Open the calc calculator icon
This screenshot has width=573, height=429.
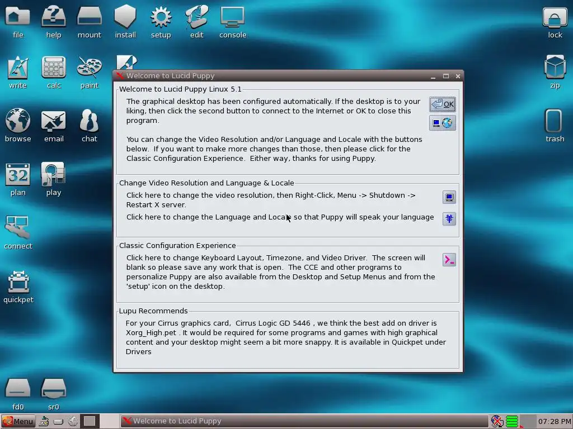click(53, 72)
